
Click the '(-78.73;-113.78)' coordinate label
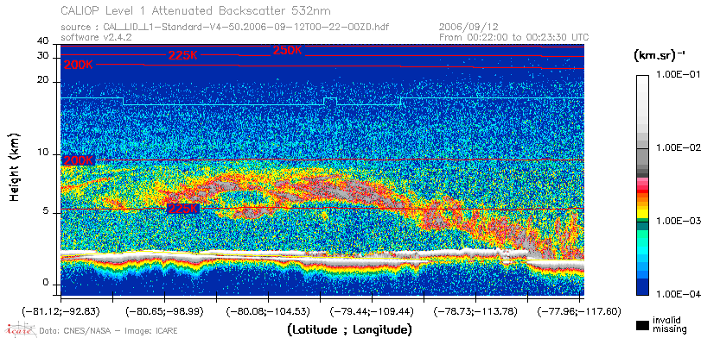coord(475,310)
